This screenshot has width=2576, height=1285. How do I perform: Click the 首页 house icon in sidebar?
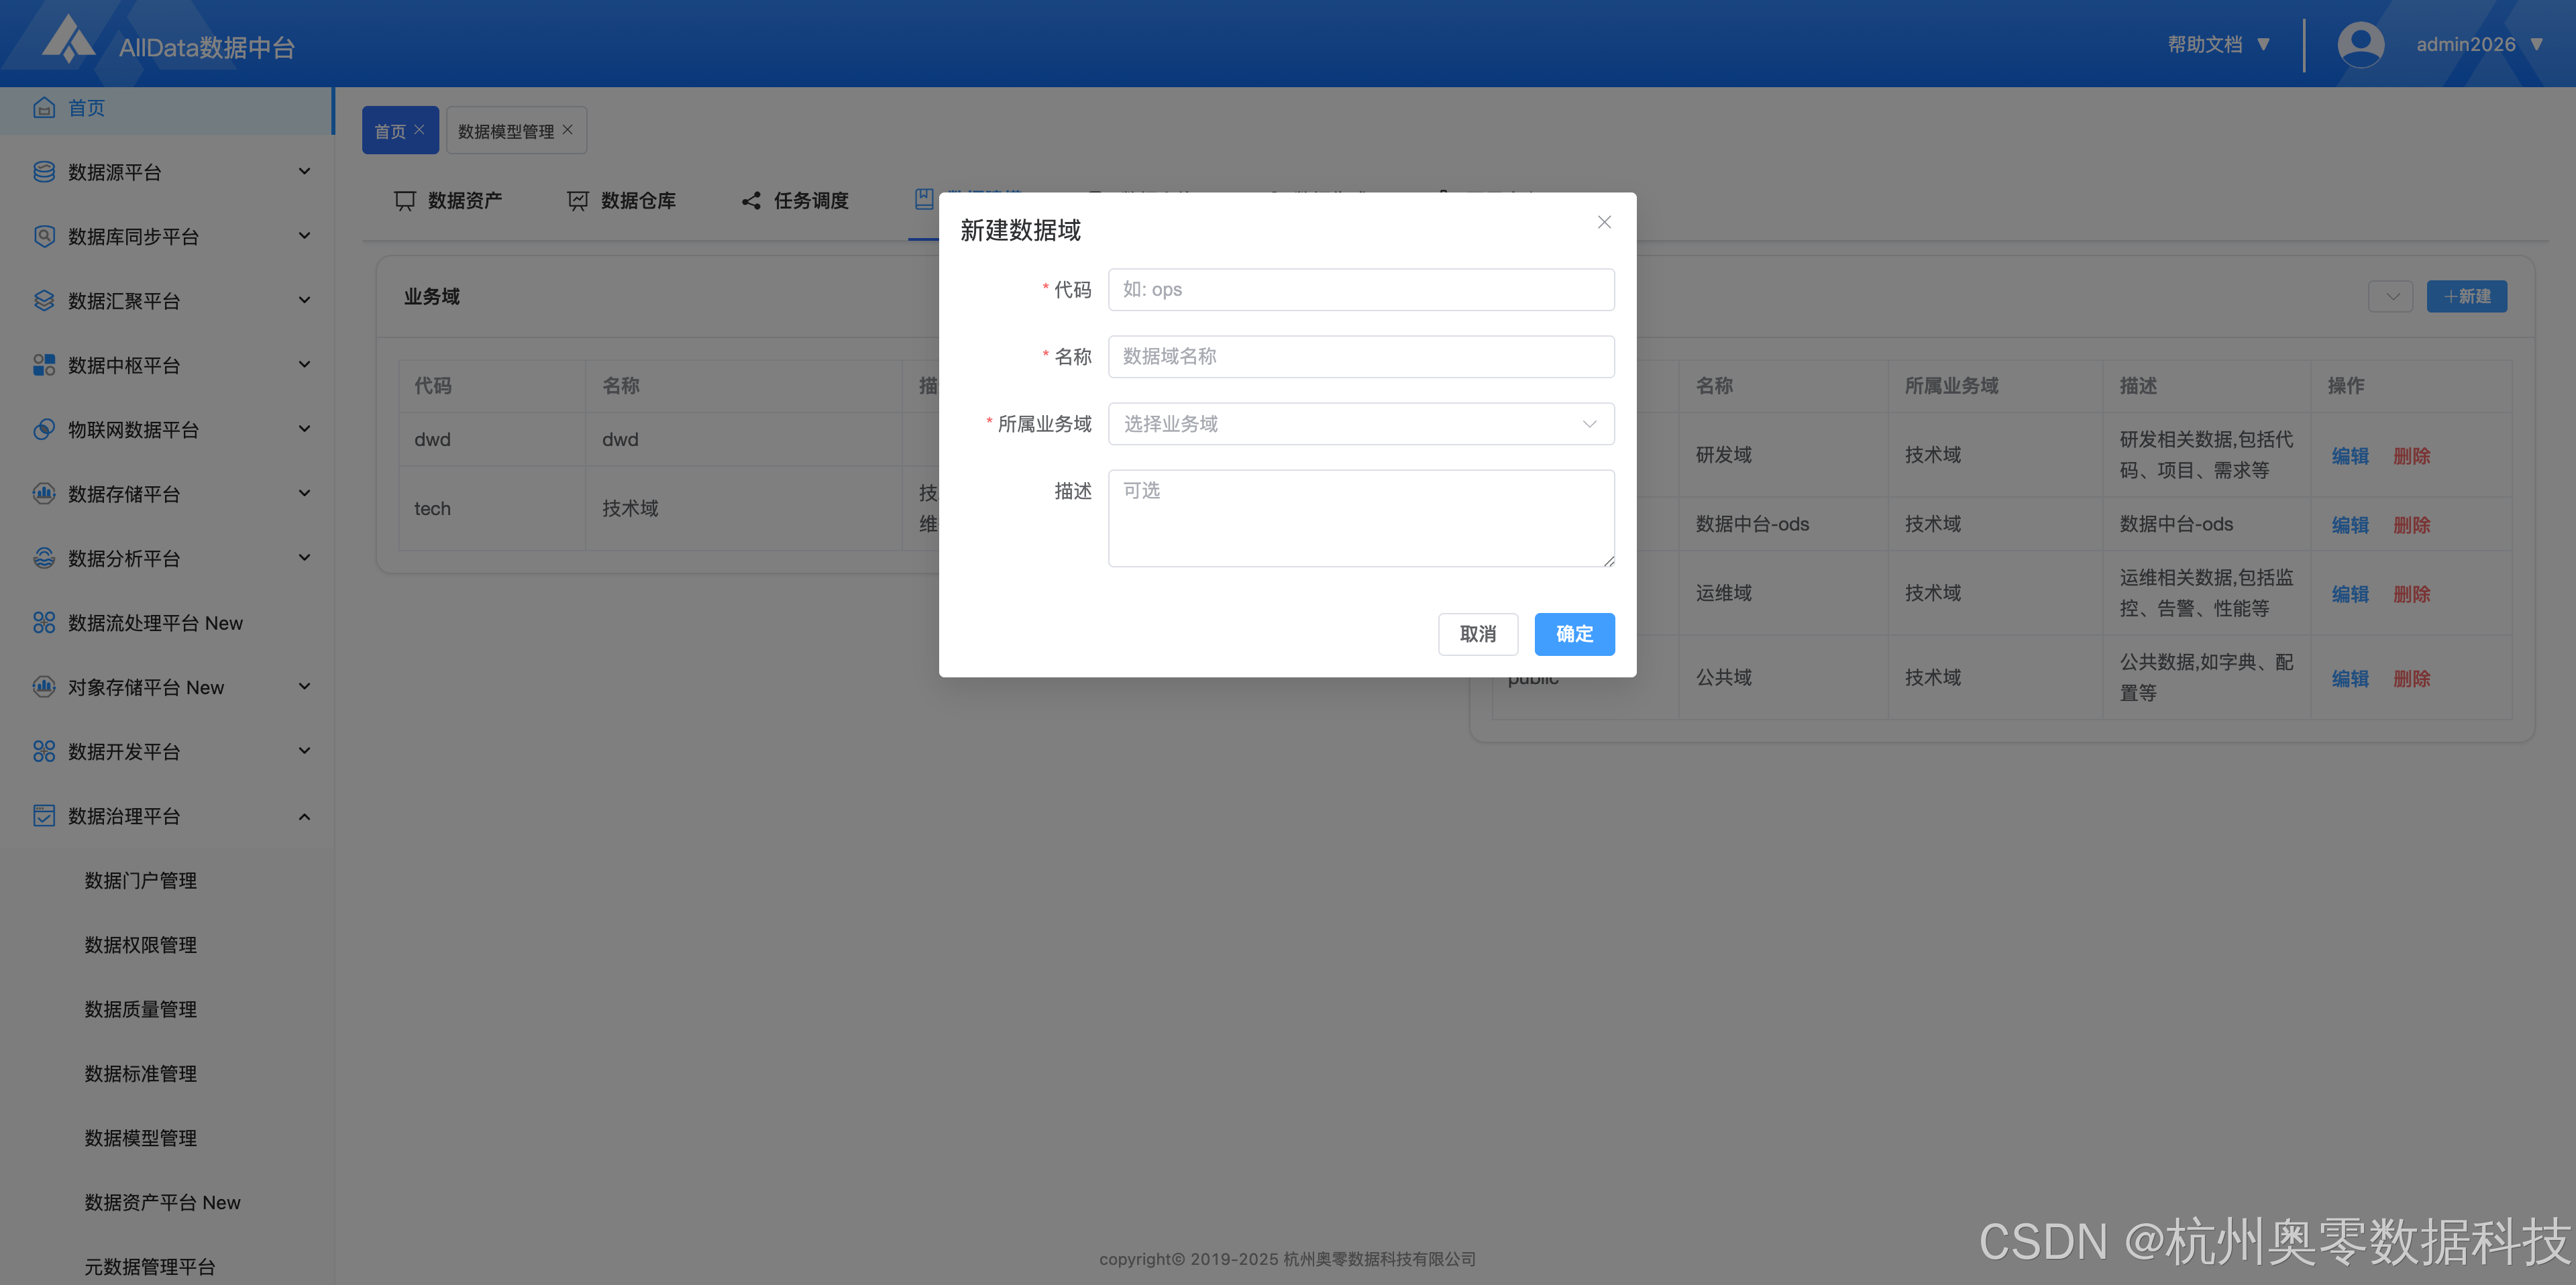click(x=44, y=108)
